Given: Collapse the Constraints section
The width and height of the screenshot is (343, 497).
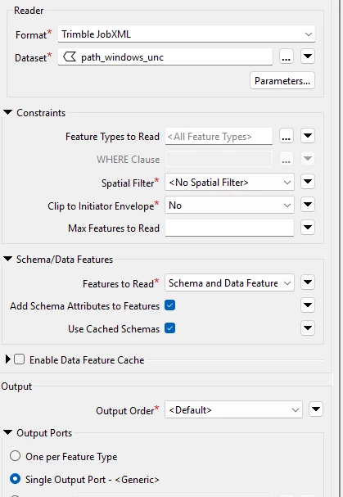Looking at the screenshot, I should coord(8,112).
